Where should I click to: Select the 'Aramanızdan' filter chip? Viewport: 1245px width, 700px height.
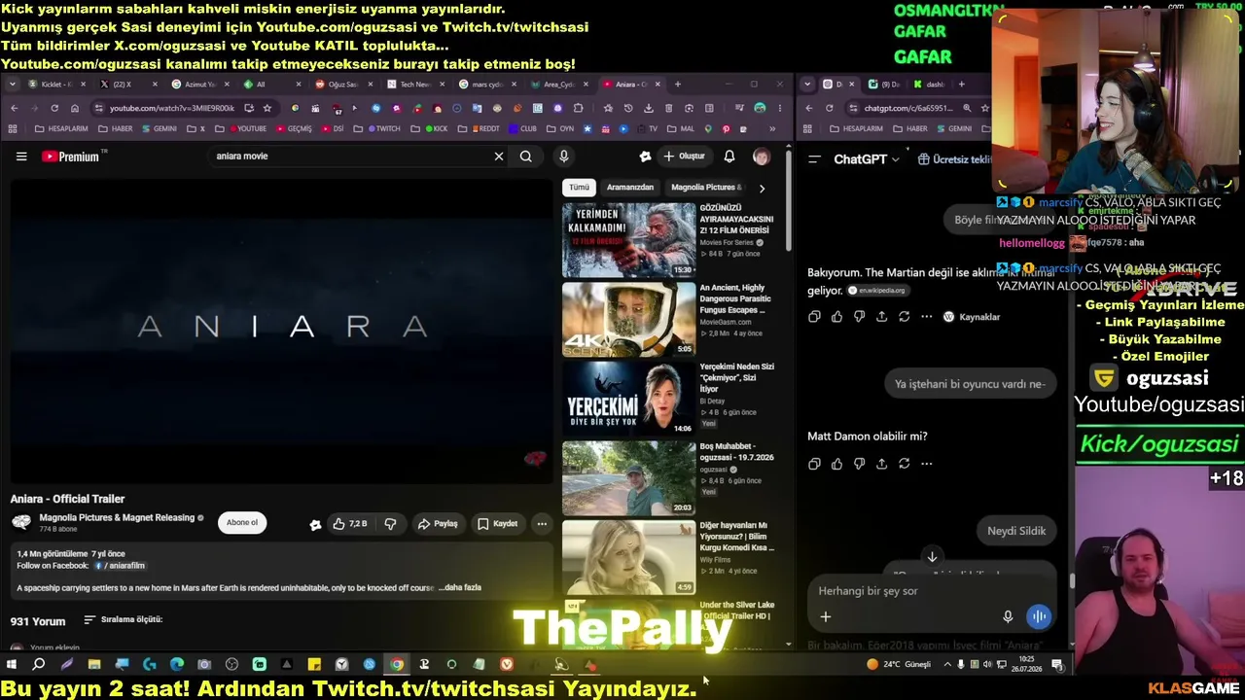tap(630, 187)
